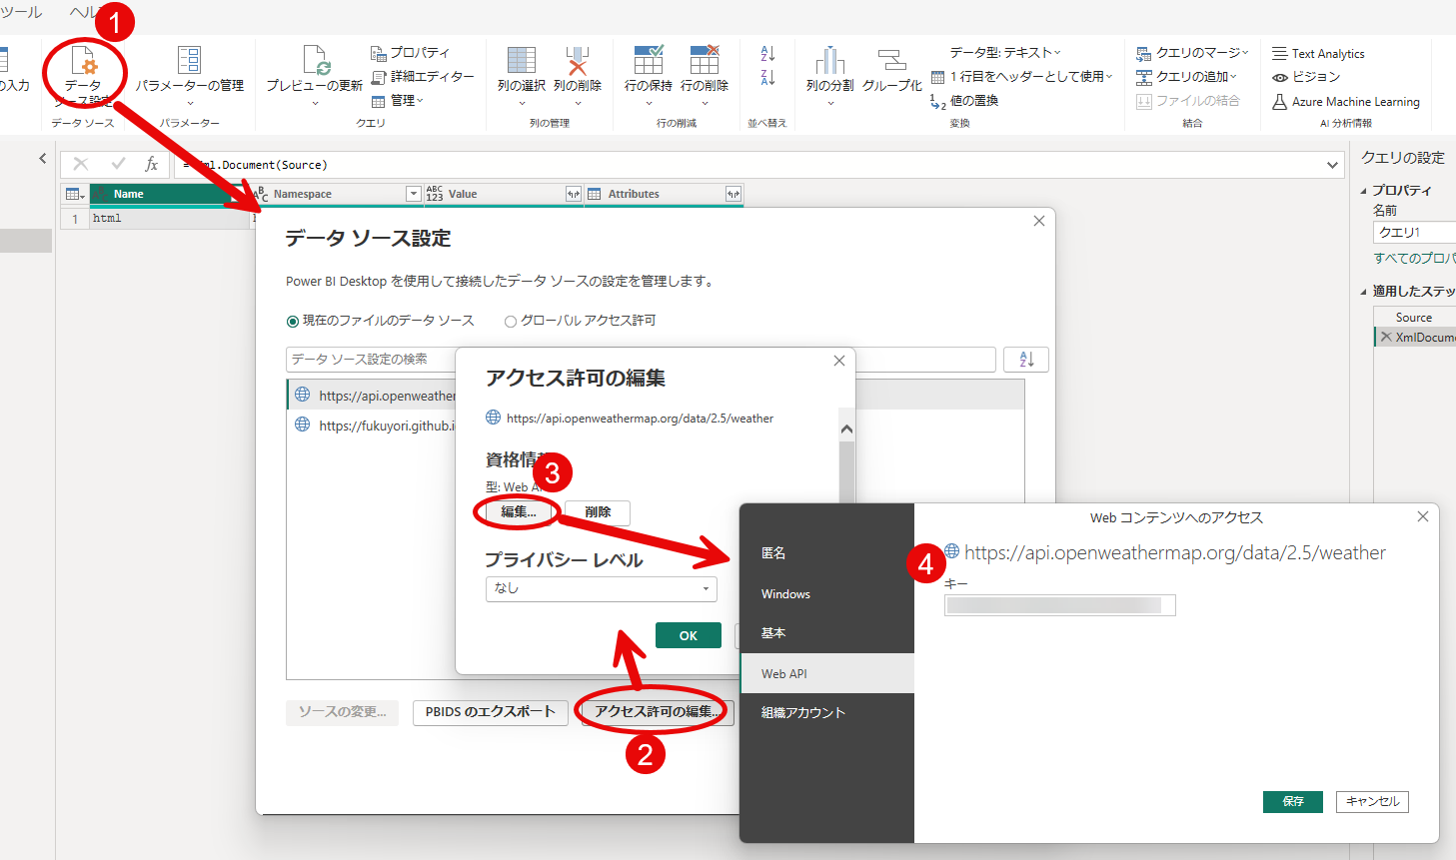Viewport: 1456px width, 860px height.
Task: Click scroll up arrow in permissions dialog
Action: pos(846,430)
